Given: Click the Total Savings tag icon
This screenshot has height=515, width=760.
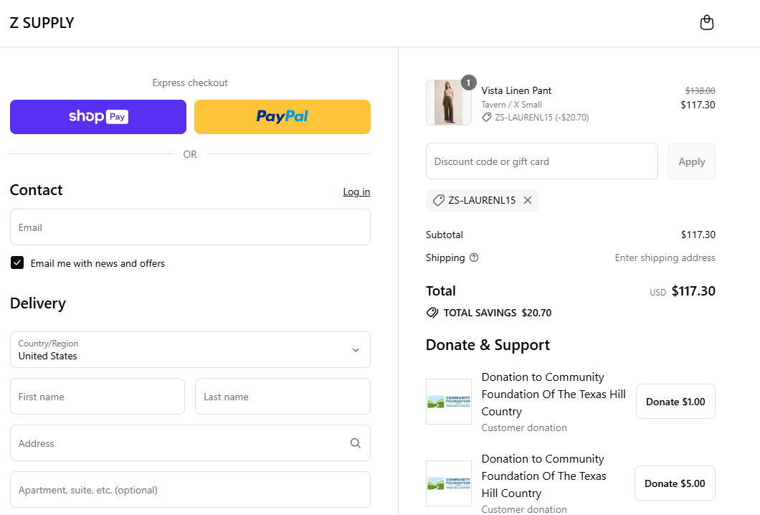Looking at the screenshot, I should pyautogui.click(x=432, y=313).
